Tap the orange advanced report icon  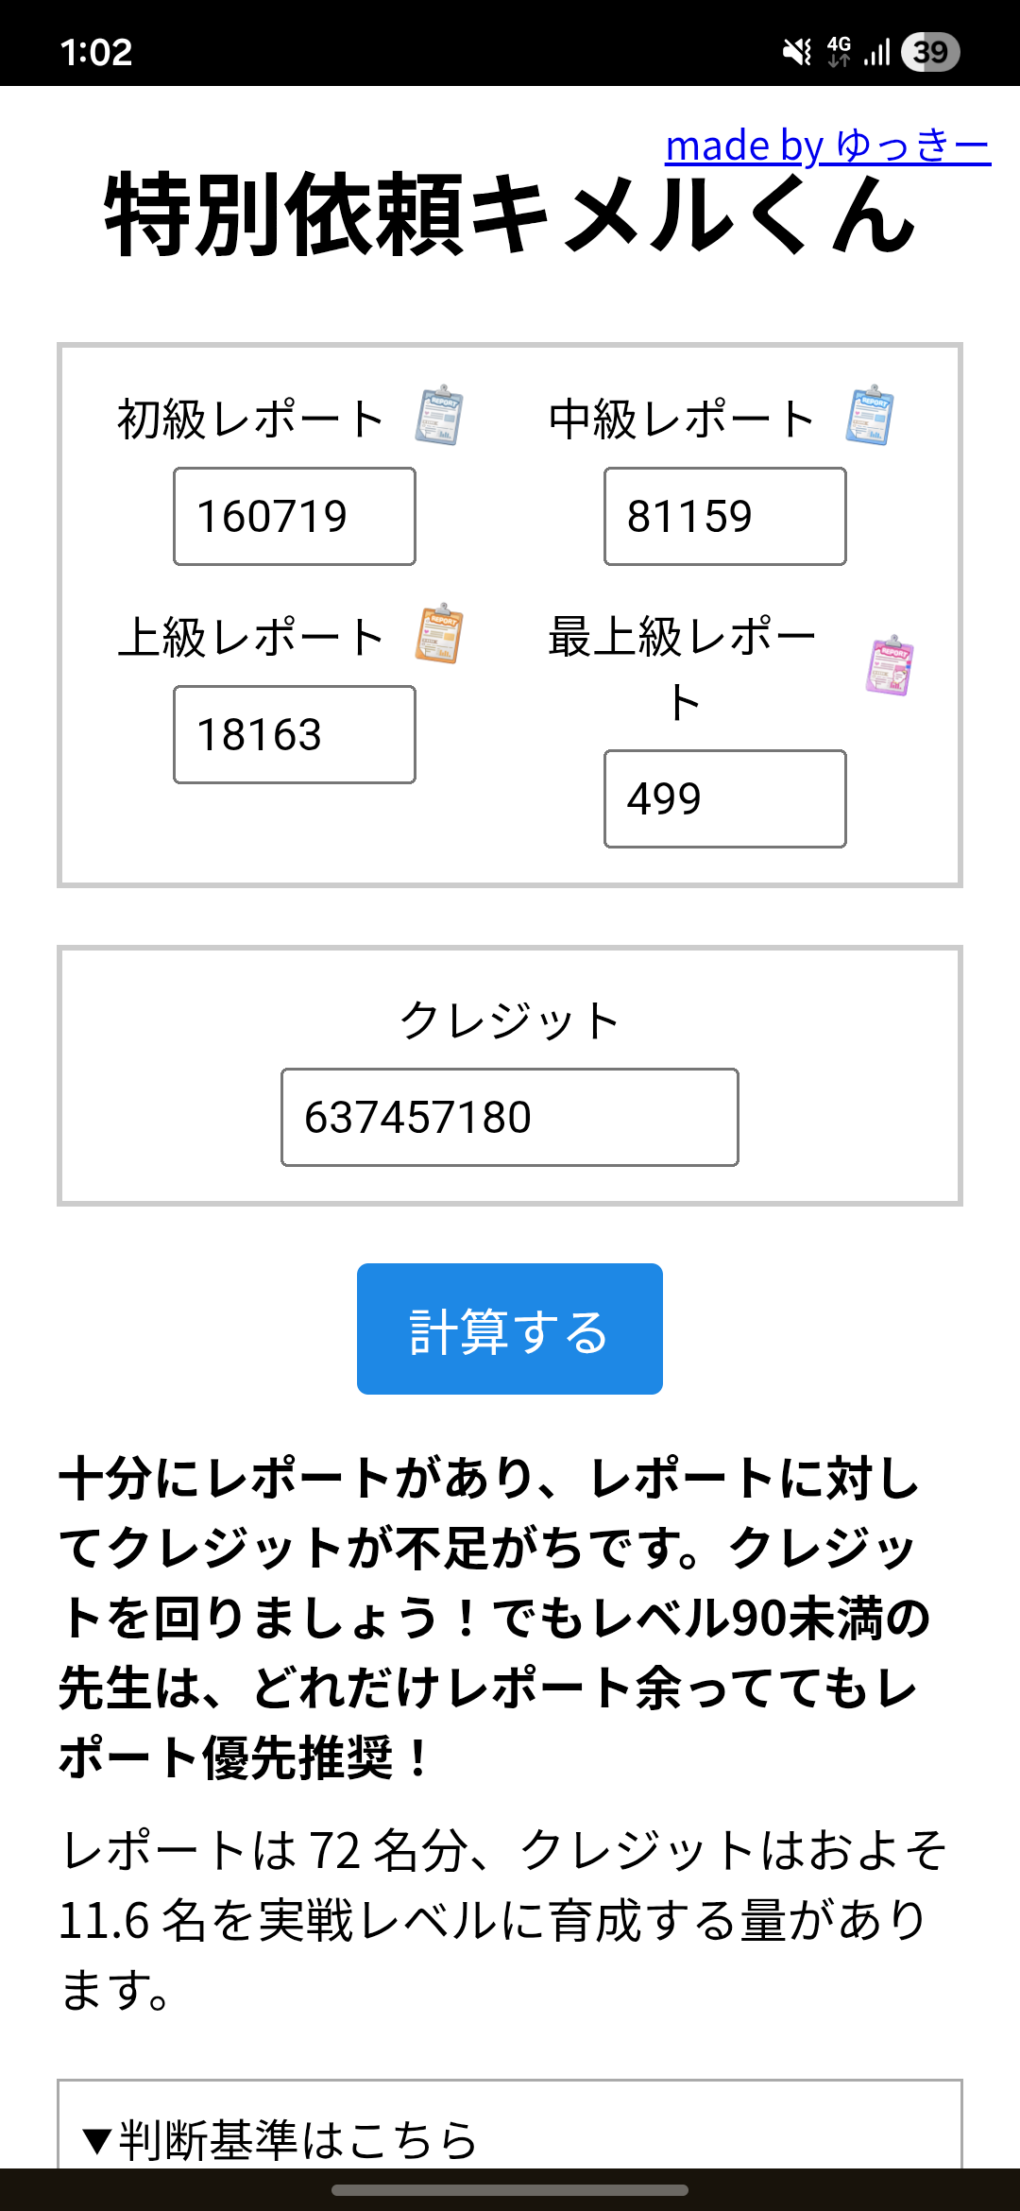coord(439,633)
